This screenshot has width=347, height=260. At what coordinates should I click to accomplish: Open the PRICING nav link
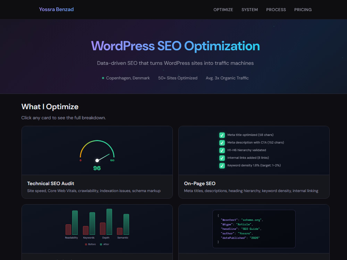[x=303, y=10]
